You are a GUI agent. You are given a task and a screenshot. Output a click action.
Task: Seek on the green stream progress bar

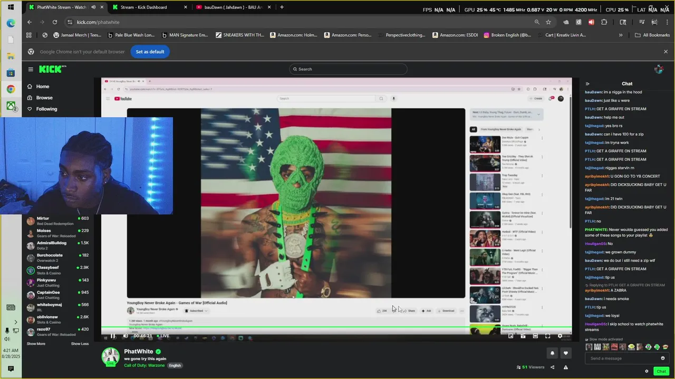(336, 327)
